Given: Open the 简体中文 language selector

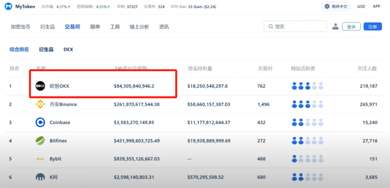Looking at the screenshot, I should point(336,6).
